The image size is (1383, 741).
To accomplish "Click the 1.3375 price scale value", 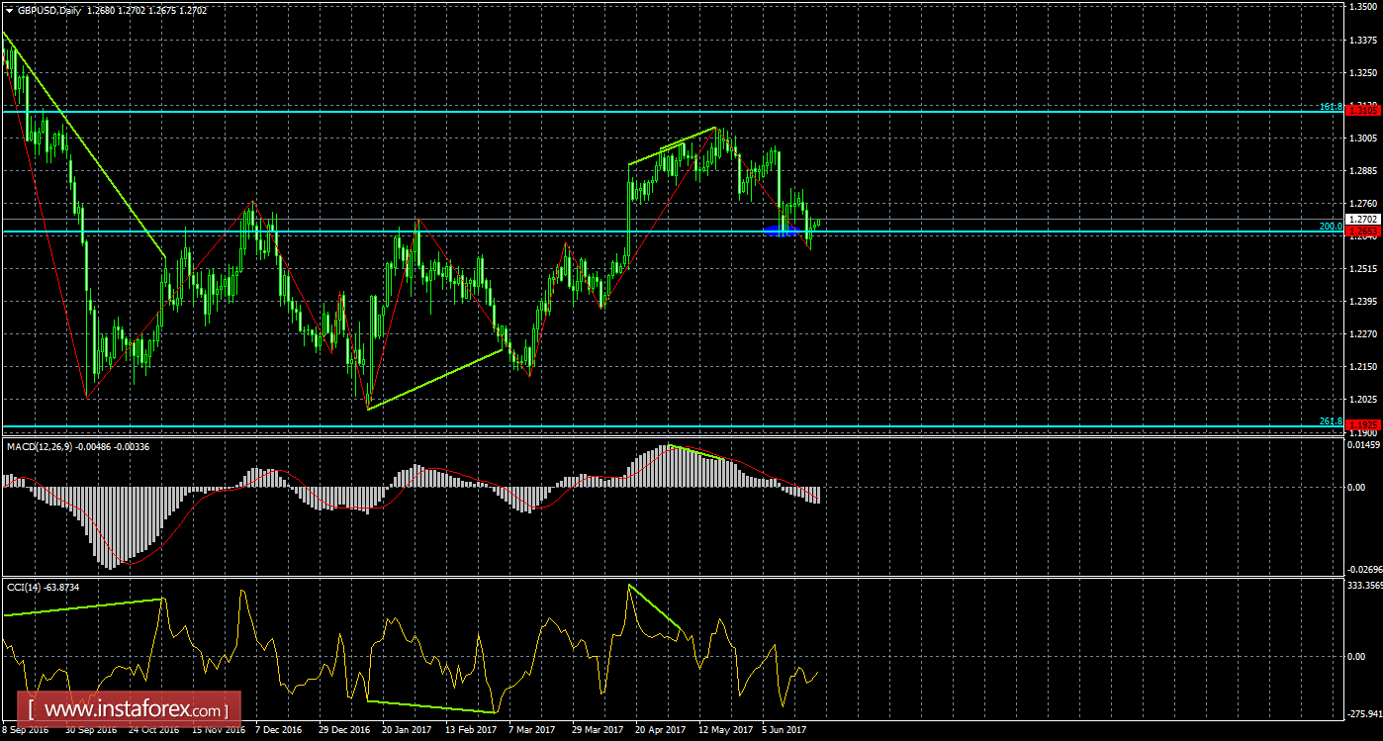I will pyautogui.click(x=1364, y=40).
